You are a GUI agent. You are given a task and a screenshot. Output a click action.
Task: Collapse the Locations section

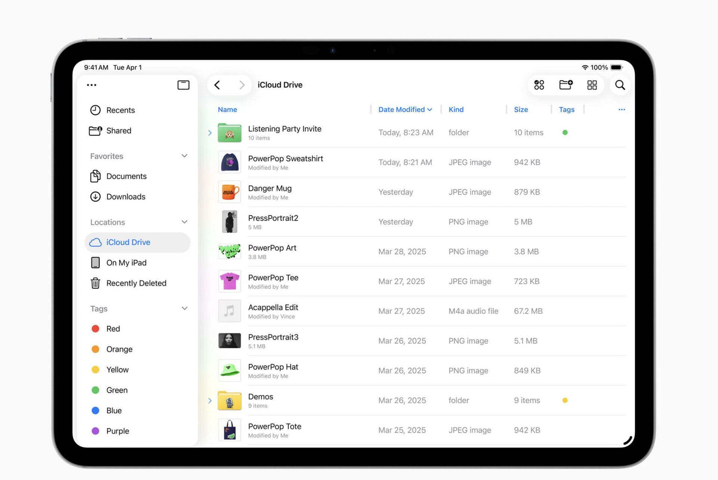[x=184, y=222]
